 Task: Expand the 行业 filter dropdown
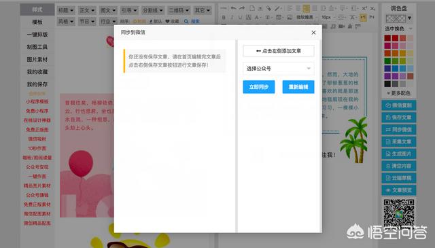(x=108, y=21)
